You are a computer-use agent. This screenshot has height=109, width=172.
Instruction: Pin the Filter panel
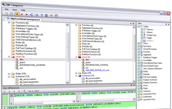point(166,24)
